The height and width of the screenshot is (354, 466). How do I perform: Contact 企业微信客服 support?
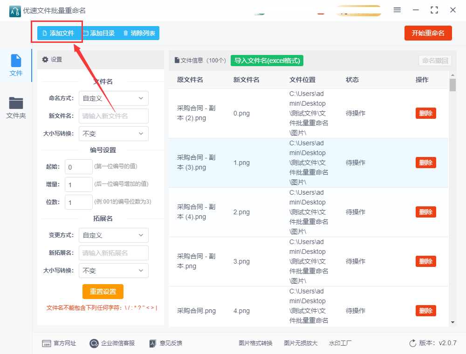click(x=112, y=343)
